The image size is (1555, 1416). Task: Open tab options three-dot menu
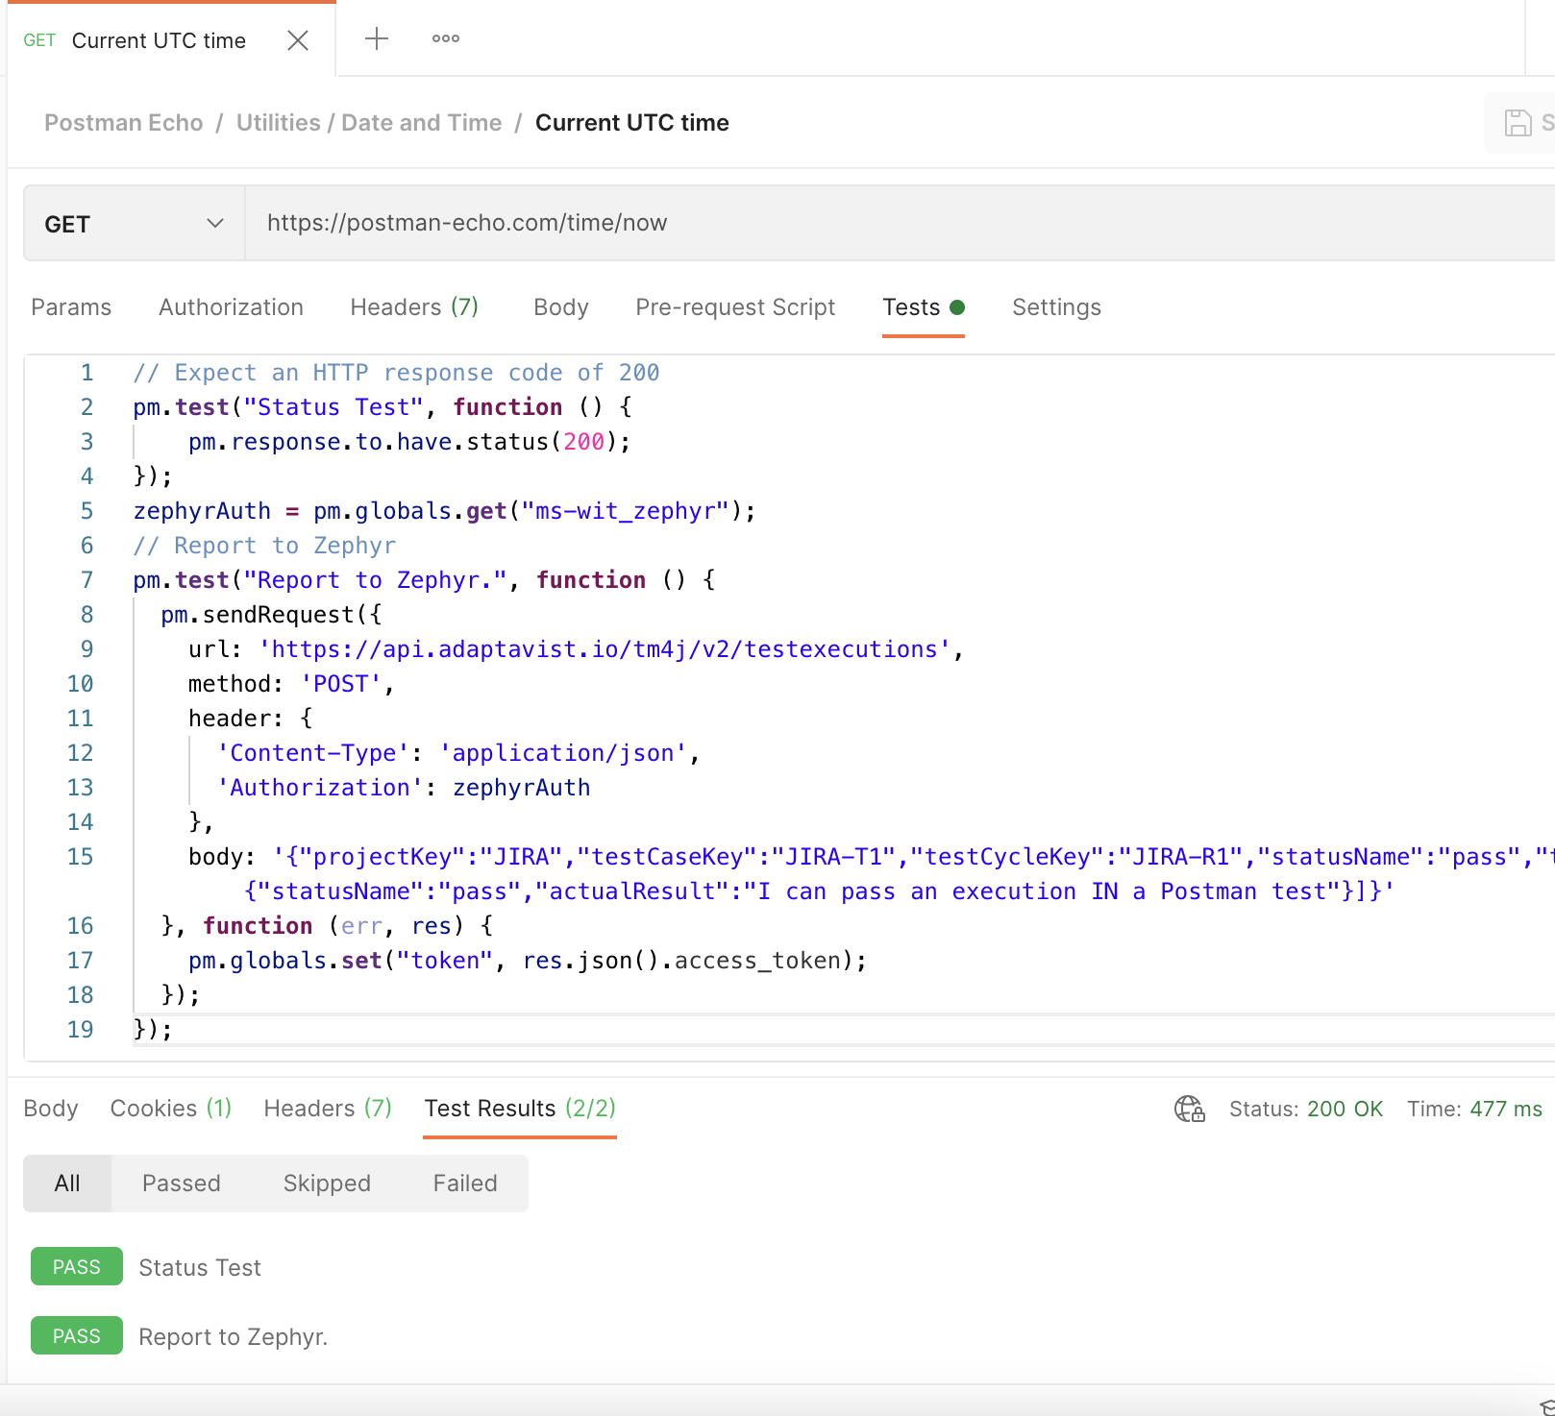(445, 39)
